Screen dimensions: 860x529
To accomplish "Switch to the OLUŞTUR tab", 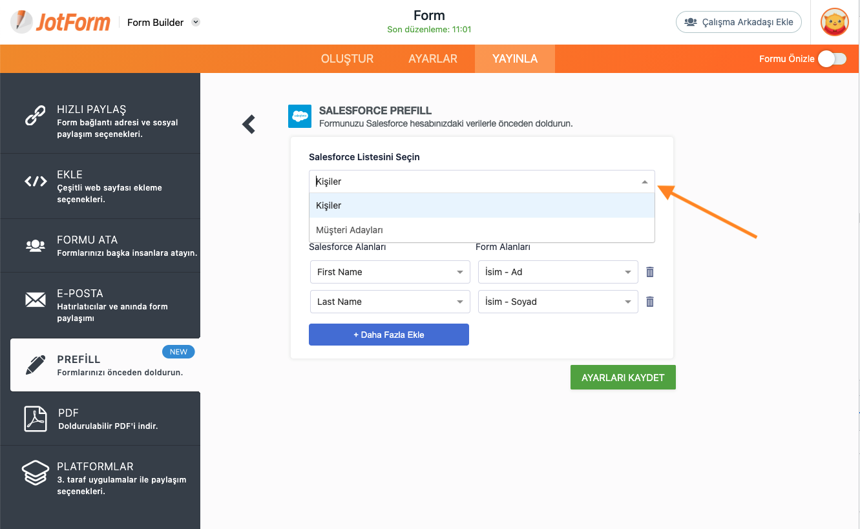I will coord(347,59).
